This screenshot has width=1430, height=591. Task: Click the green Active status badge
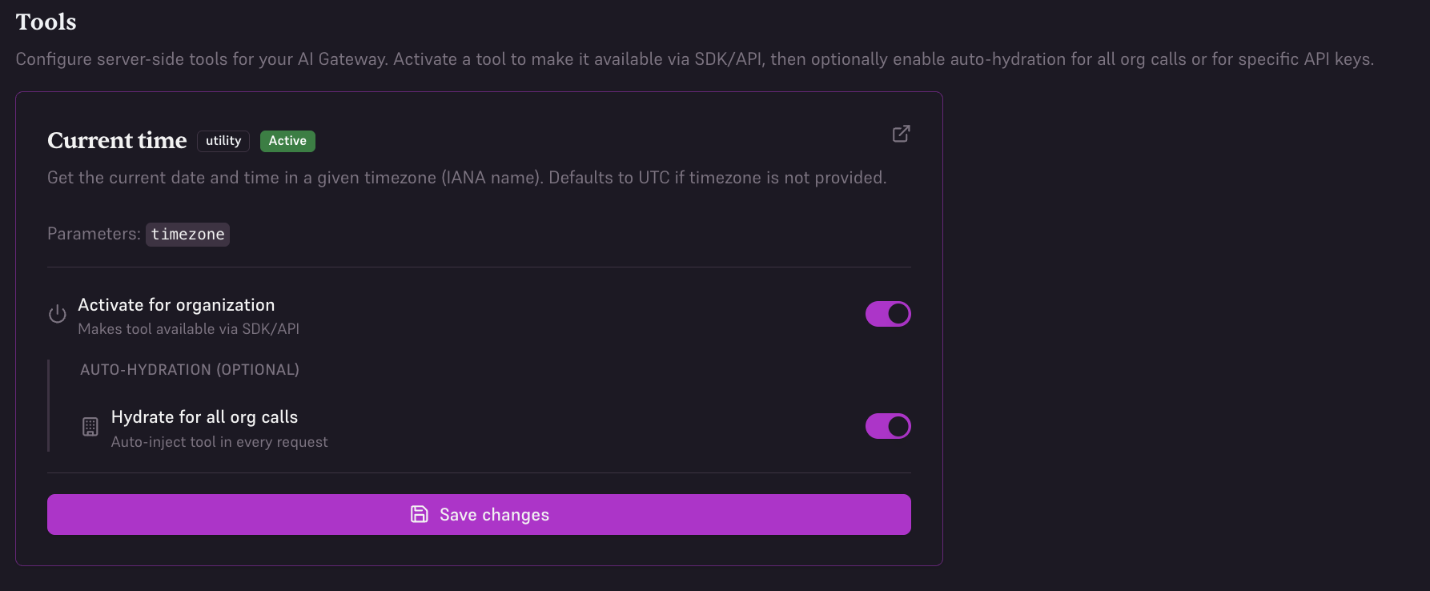click(x=287, y=141)
